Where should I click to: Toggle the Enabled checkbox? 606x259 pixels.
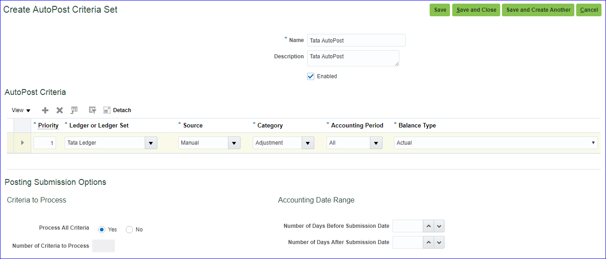click(x=311, y=76)
